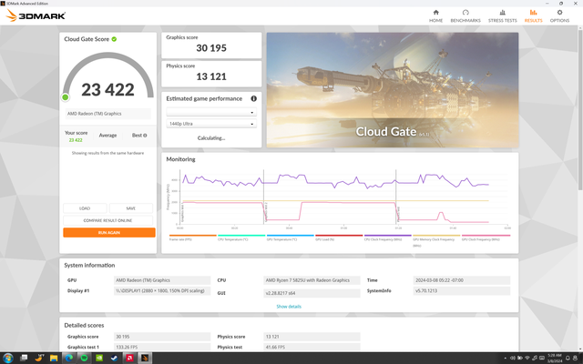This screenshot has height=364, width=583.
Task: Click the info icon next to Best
Action: (x=145, y=136)
